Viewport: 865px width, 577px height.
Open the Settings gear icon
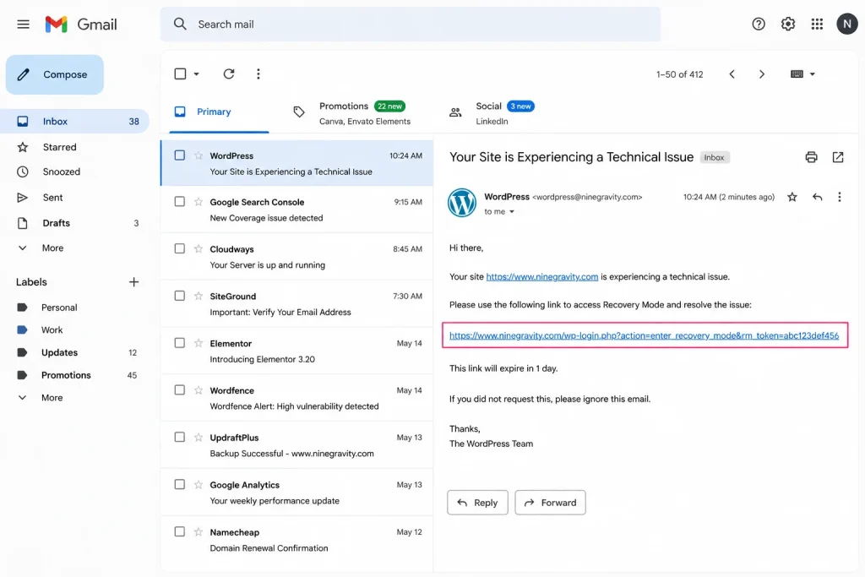click(x=788, y=24)
